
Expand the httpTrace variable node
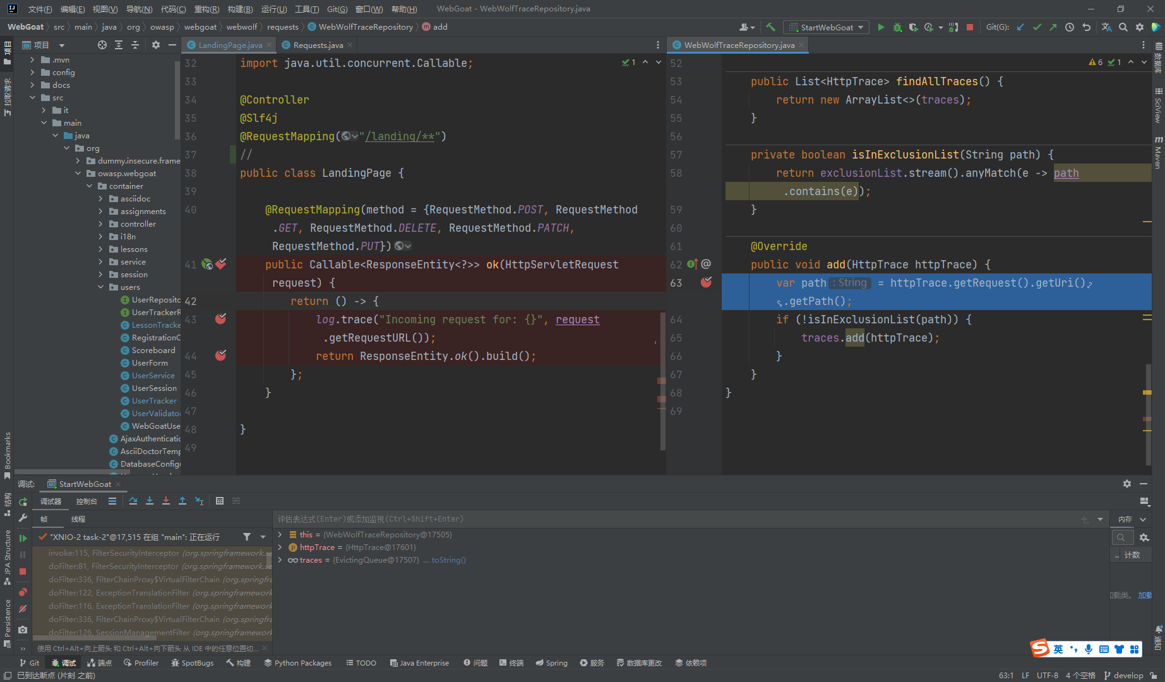(x=280, y=547)
